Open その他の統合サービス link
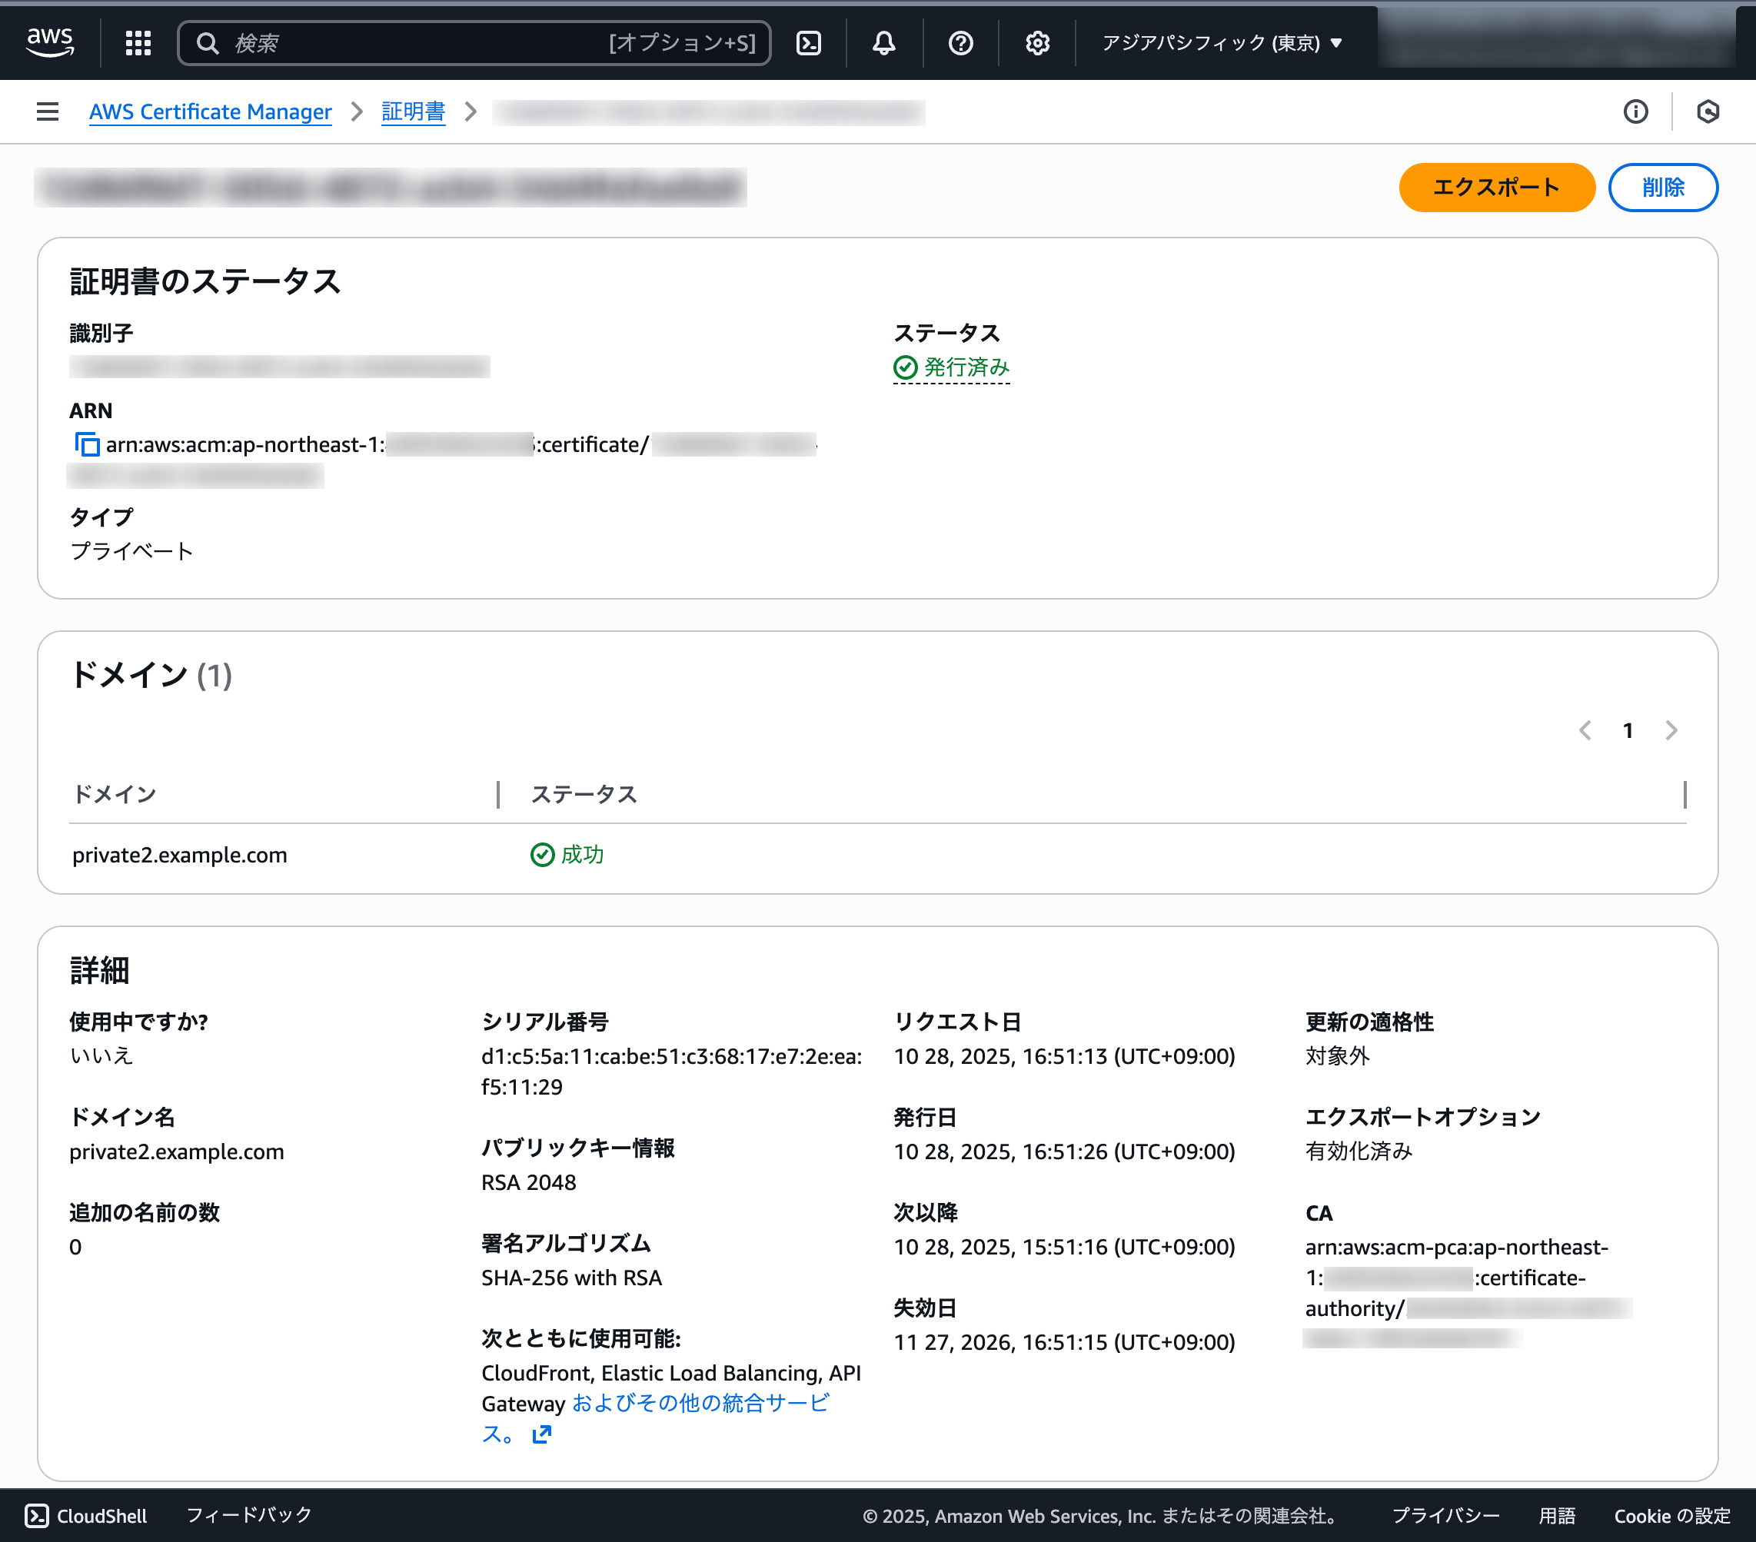Image resolution: width=1756 pixels, height=1542 pixels. [x=701, y=1404]
